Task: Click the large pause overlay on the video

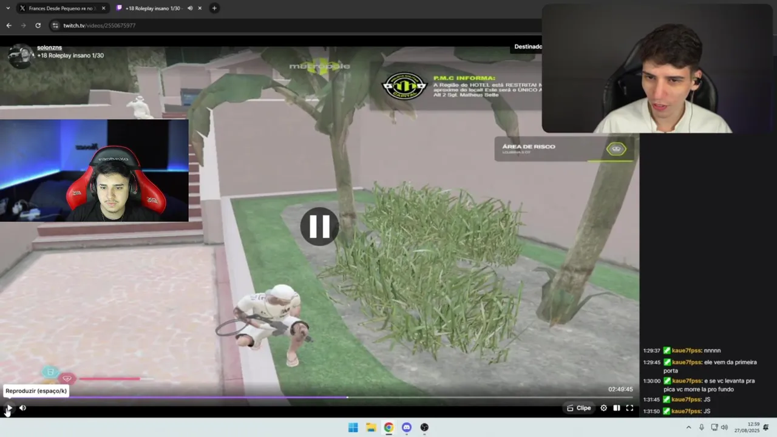Action: tap(319, 226)
